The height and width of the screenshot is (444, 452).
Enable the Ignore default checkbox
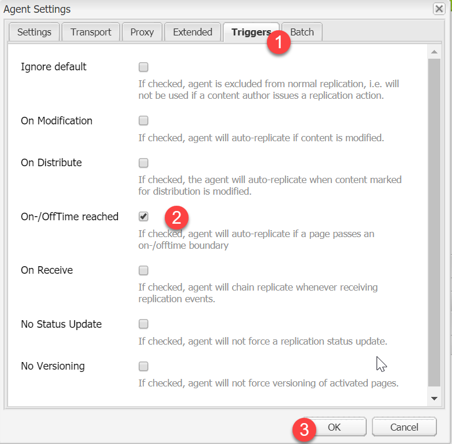143,67
